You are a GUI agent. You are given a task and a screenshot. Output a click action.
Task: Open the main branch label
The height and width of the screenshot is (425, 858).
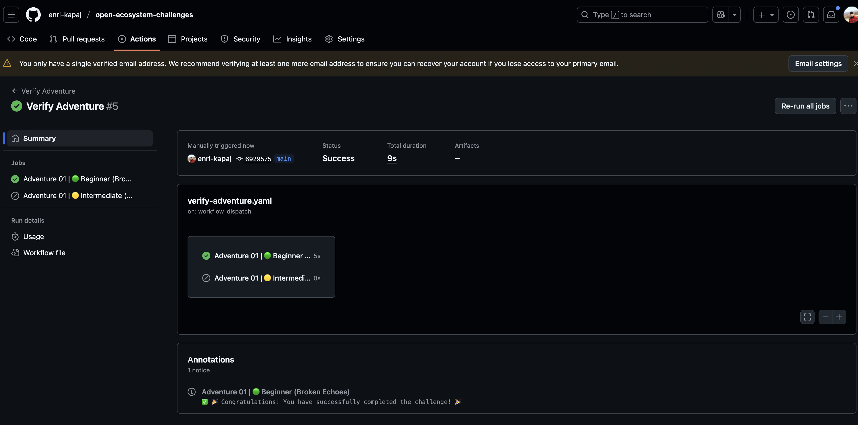coord(283,159)
